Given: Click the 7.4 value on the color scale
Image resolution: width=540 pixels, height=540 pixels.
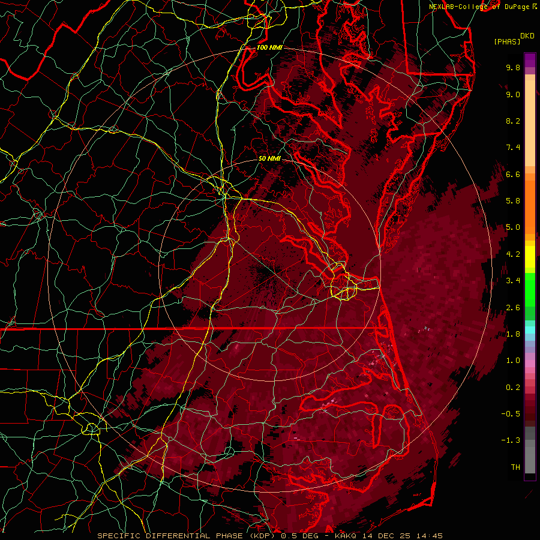Looking at the screenshot, I should click(x=513, y=148).
